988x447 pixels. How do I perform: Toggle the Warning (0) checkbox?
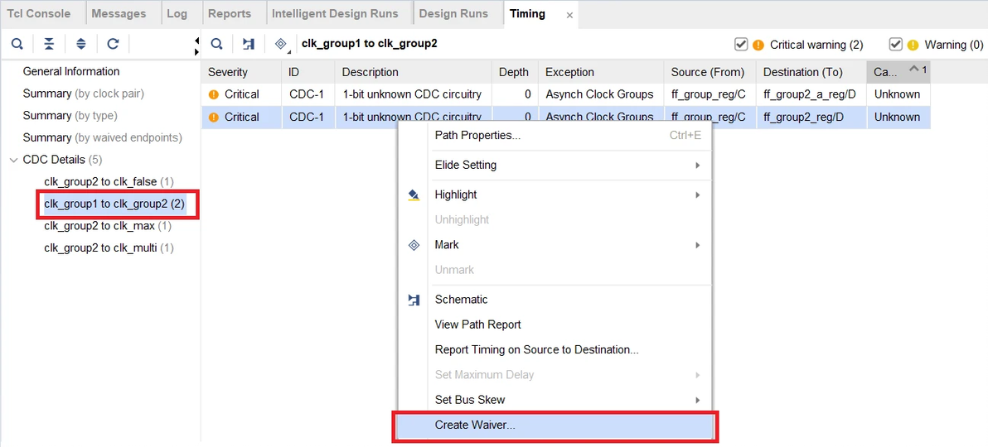pyautogui.click(x=895, y=45)
